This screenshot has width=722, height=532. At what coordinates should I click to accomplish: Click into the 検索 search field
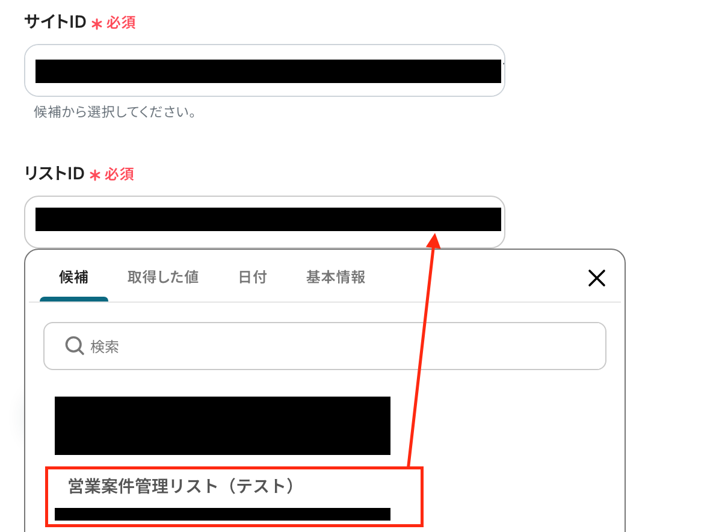tap(324, 346)
